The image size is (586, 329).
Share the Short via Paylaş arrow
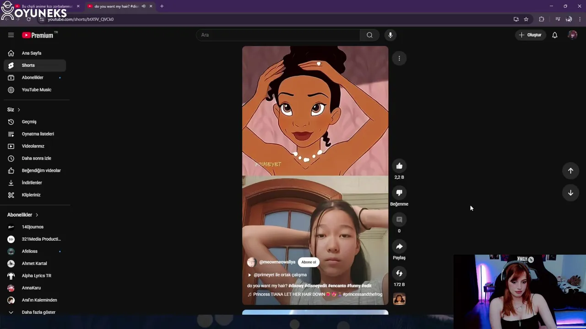click(399, 246)
